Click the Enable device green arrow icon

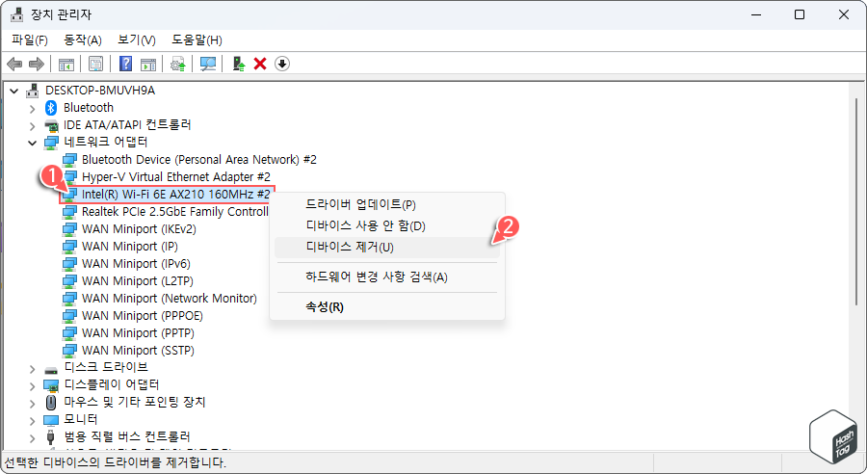tap(238, 65)
